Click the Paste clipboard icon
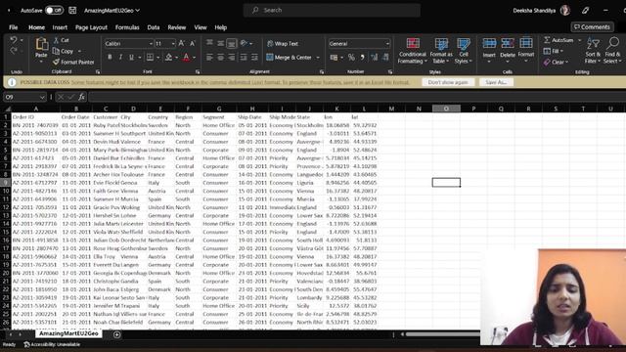The height and width of the screenshot is (352, 626). [x=41, y=45]
